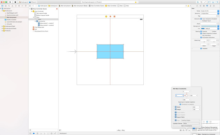Viewport: 220px width, 135px height.
Task: Click the Tint color swatch
Action: [x=203, y=28]
